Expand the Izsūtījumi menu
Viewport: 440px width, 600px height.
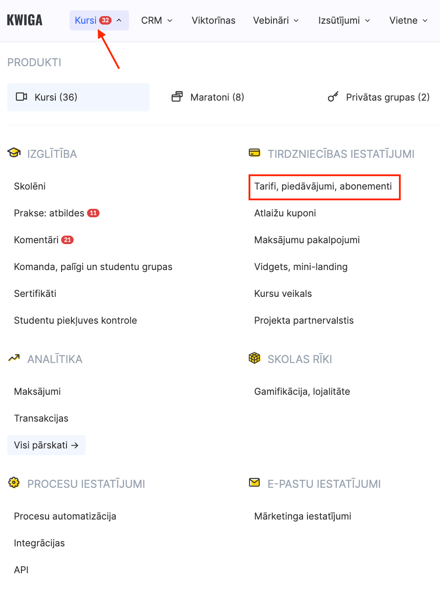344,21
